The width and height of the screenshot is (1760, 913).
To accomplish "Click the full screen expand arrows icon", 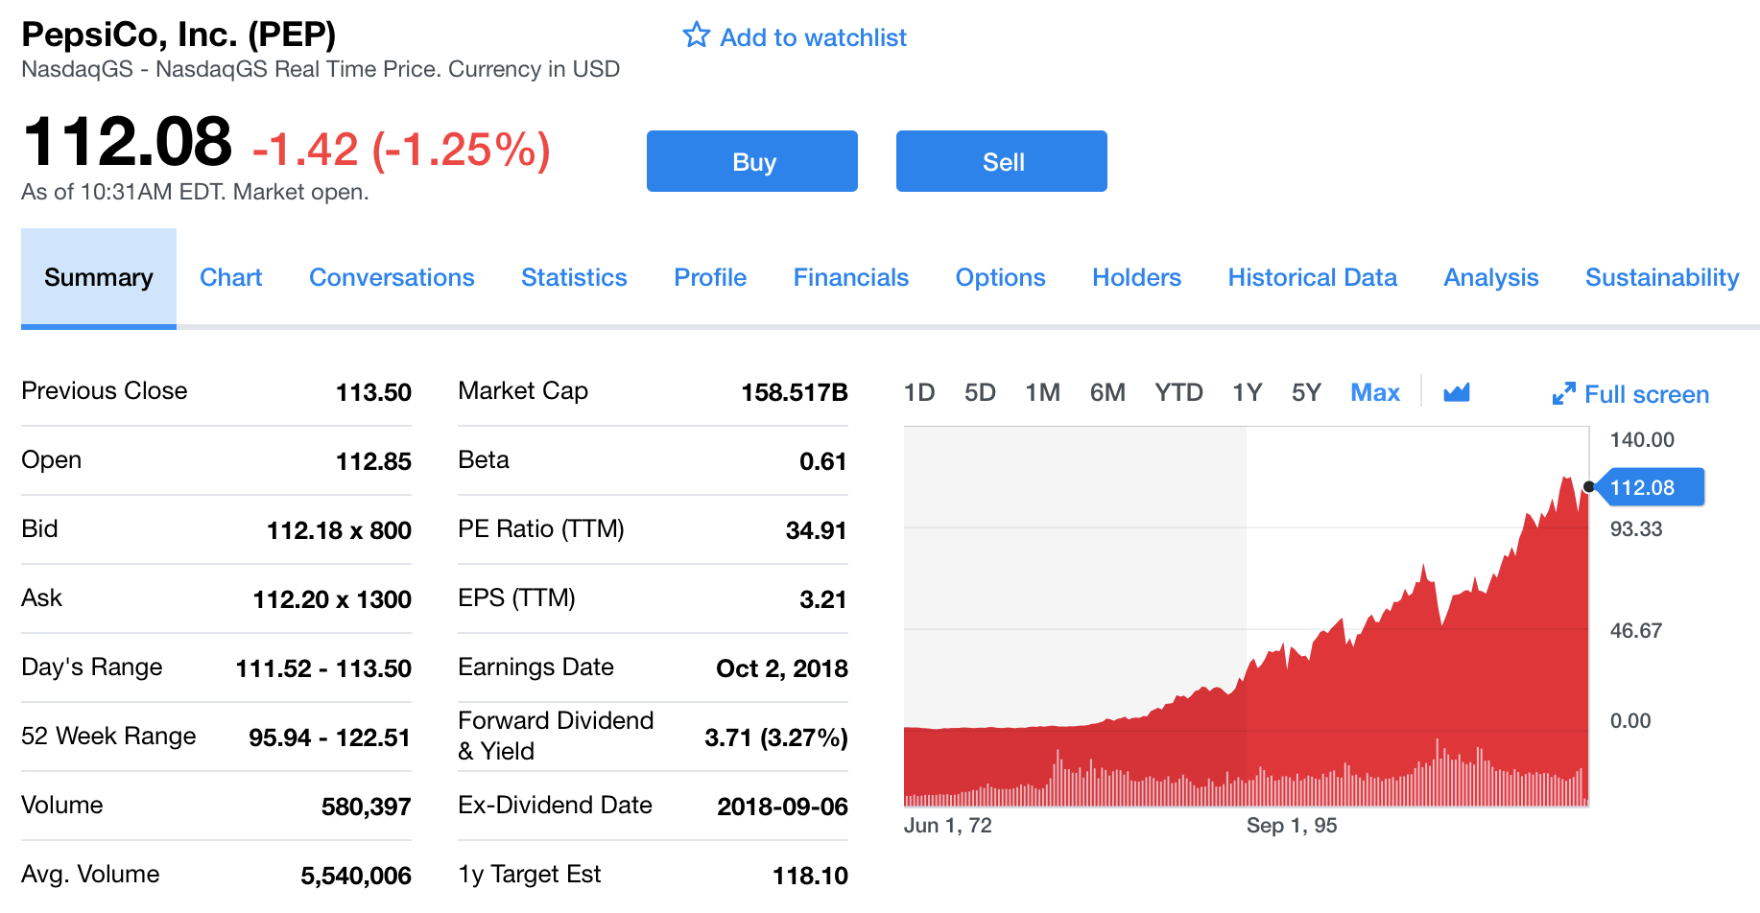I will click(x=1563, y=394).
